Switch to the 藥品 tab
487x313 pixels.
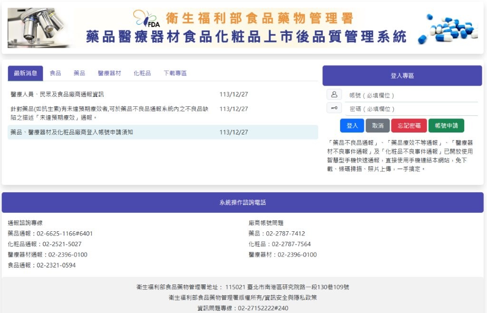tap(79, 73)
